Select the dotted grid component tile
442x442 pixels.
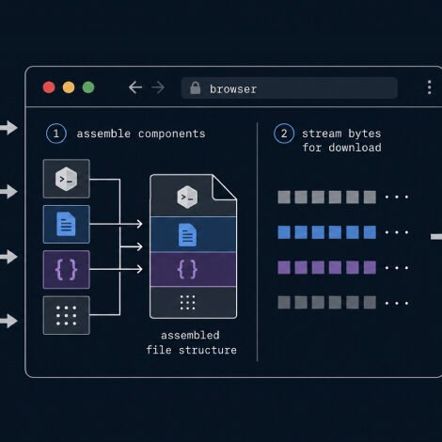[x=67, y=315]
